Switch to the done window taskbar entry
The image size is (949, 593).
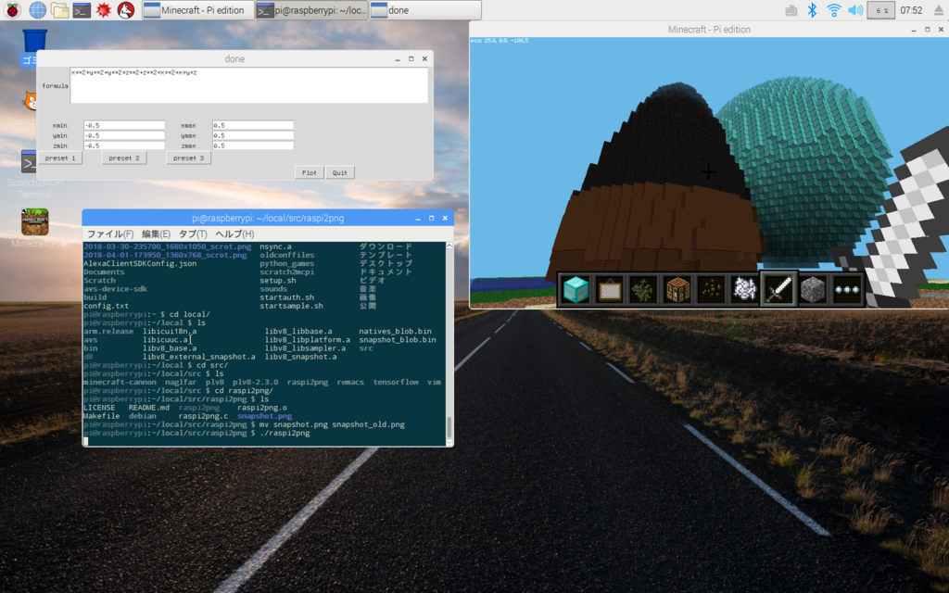click(425, 9)
